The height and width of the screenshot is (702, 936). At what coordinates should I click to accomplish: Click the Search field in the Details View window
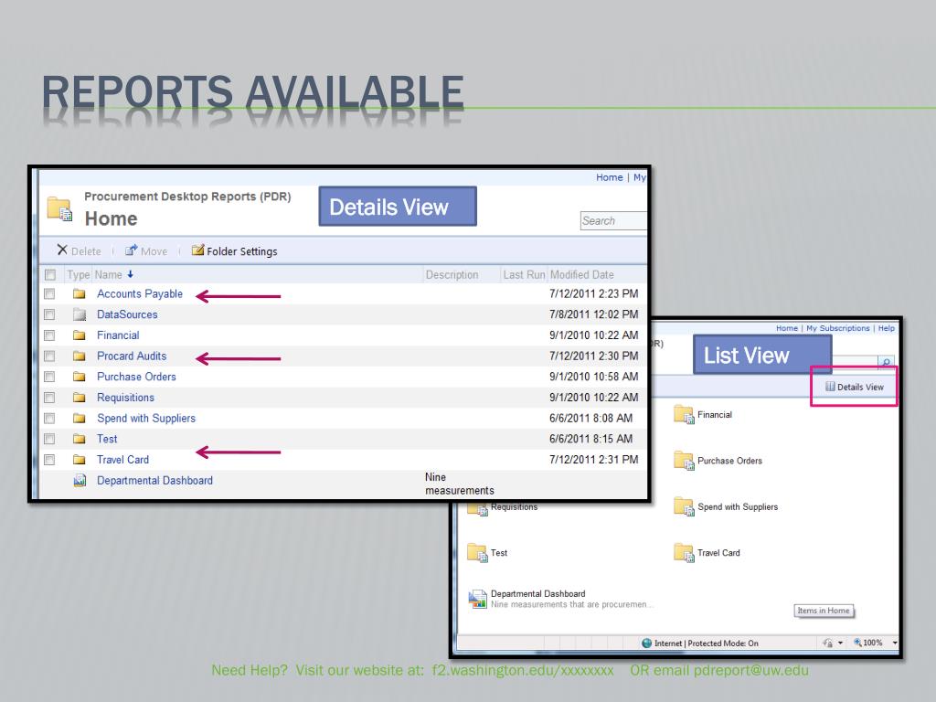613,221
